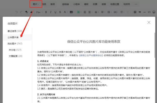Click the 搜索 menu item
The image size is (157, 103).
click(104, 4)
